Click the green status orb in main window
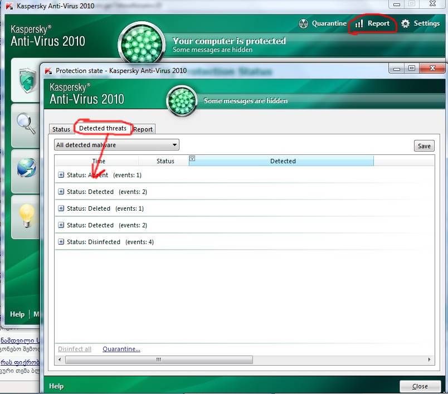The image size is (448, 394). pyautogui.click(x=142, y=44)
